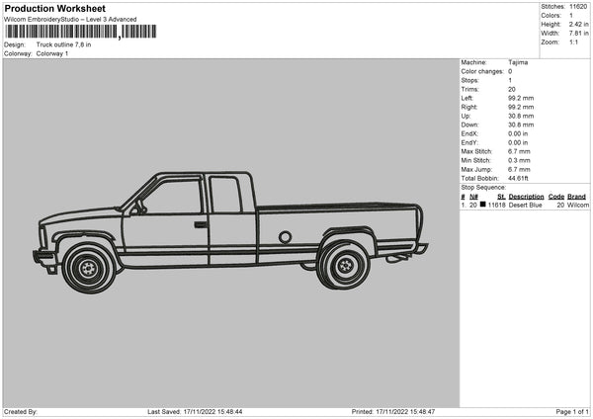Viewport: 593px width, 419px height.
Task: Click the Stitches count 11620
Action: (577, 8)
